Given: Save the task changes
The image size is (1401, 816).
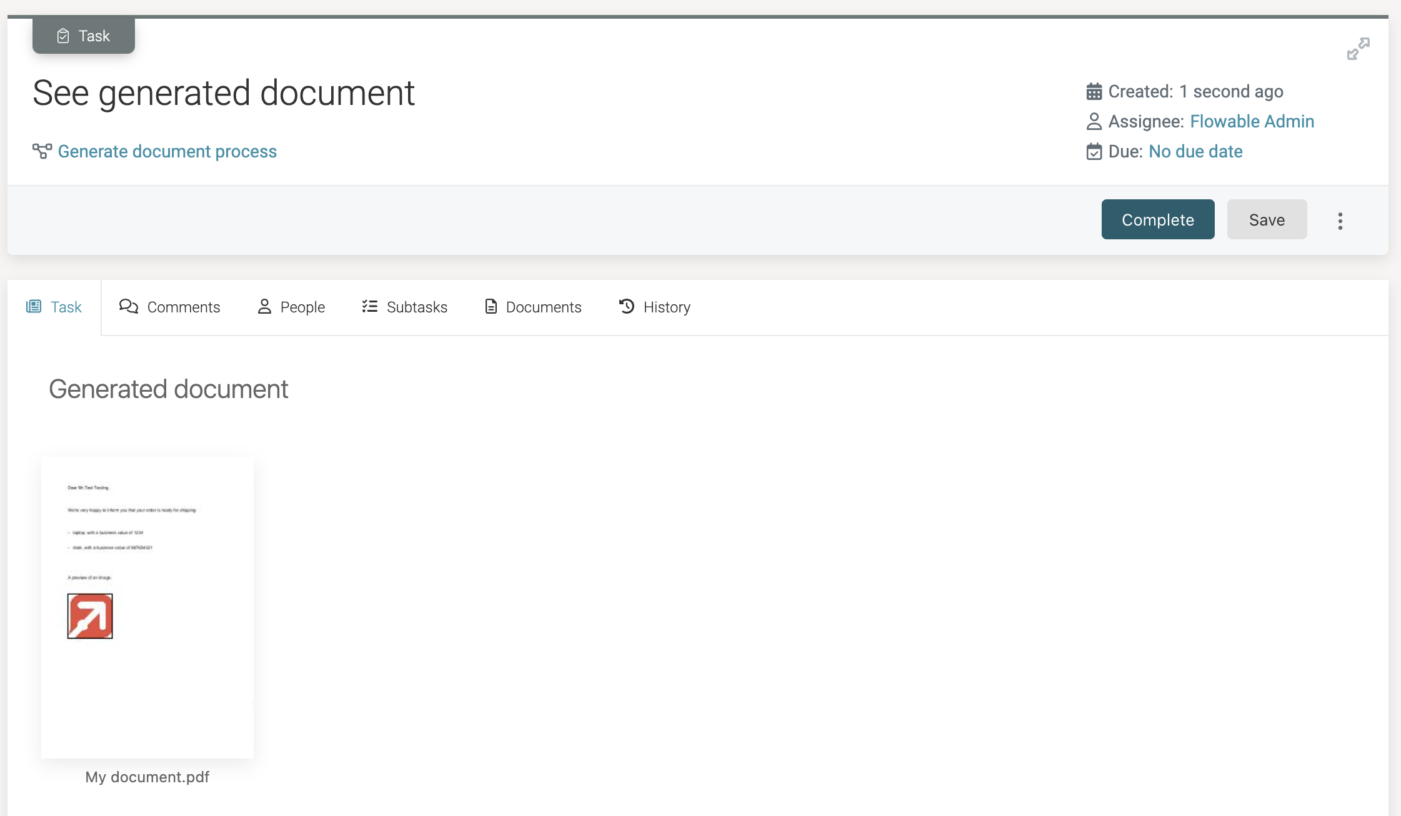Looking at the screenshot, I should [1267, 219].
